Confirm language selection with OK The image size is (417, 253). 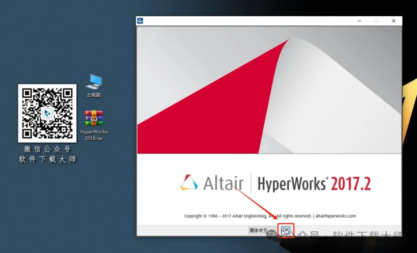point(286,230)
